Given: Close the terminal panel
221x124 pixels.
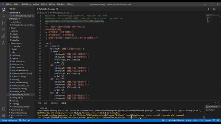Looking at the screenshot, I should [x=218, y=103].
